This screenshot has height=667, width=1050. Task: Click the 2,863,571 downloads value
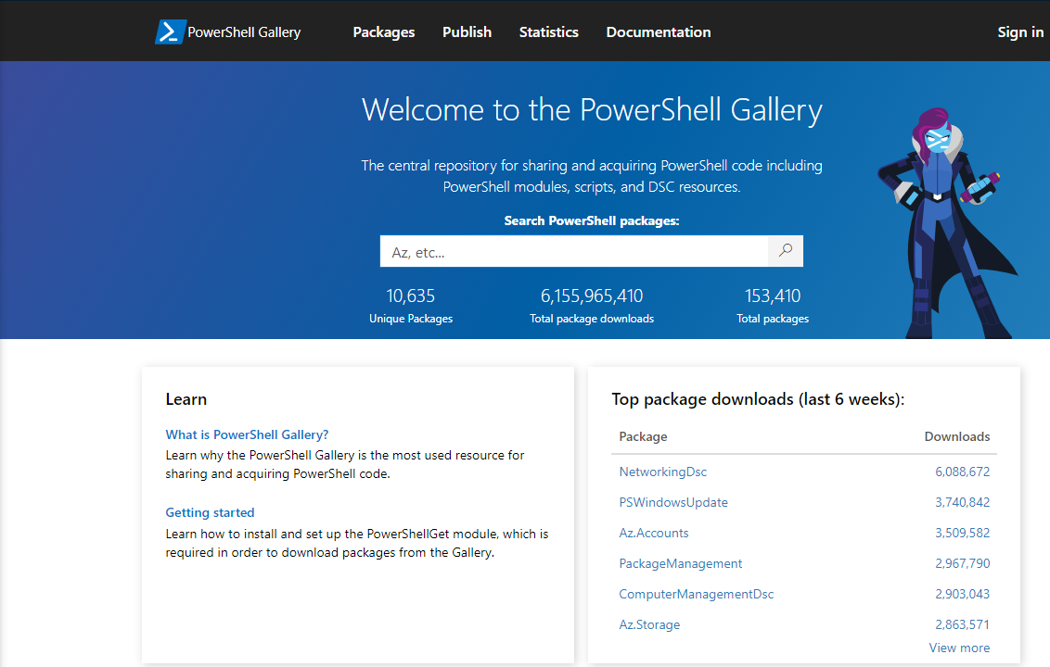click(x=962, y=625)
